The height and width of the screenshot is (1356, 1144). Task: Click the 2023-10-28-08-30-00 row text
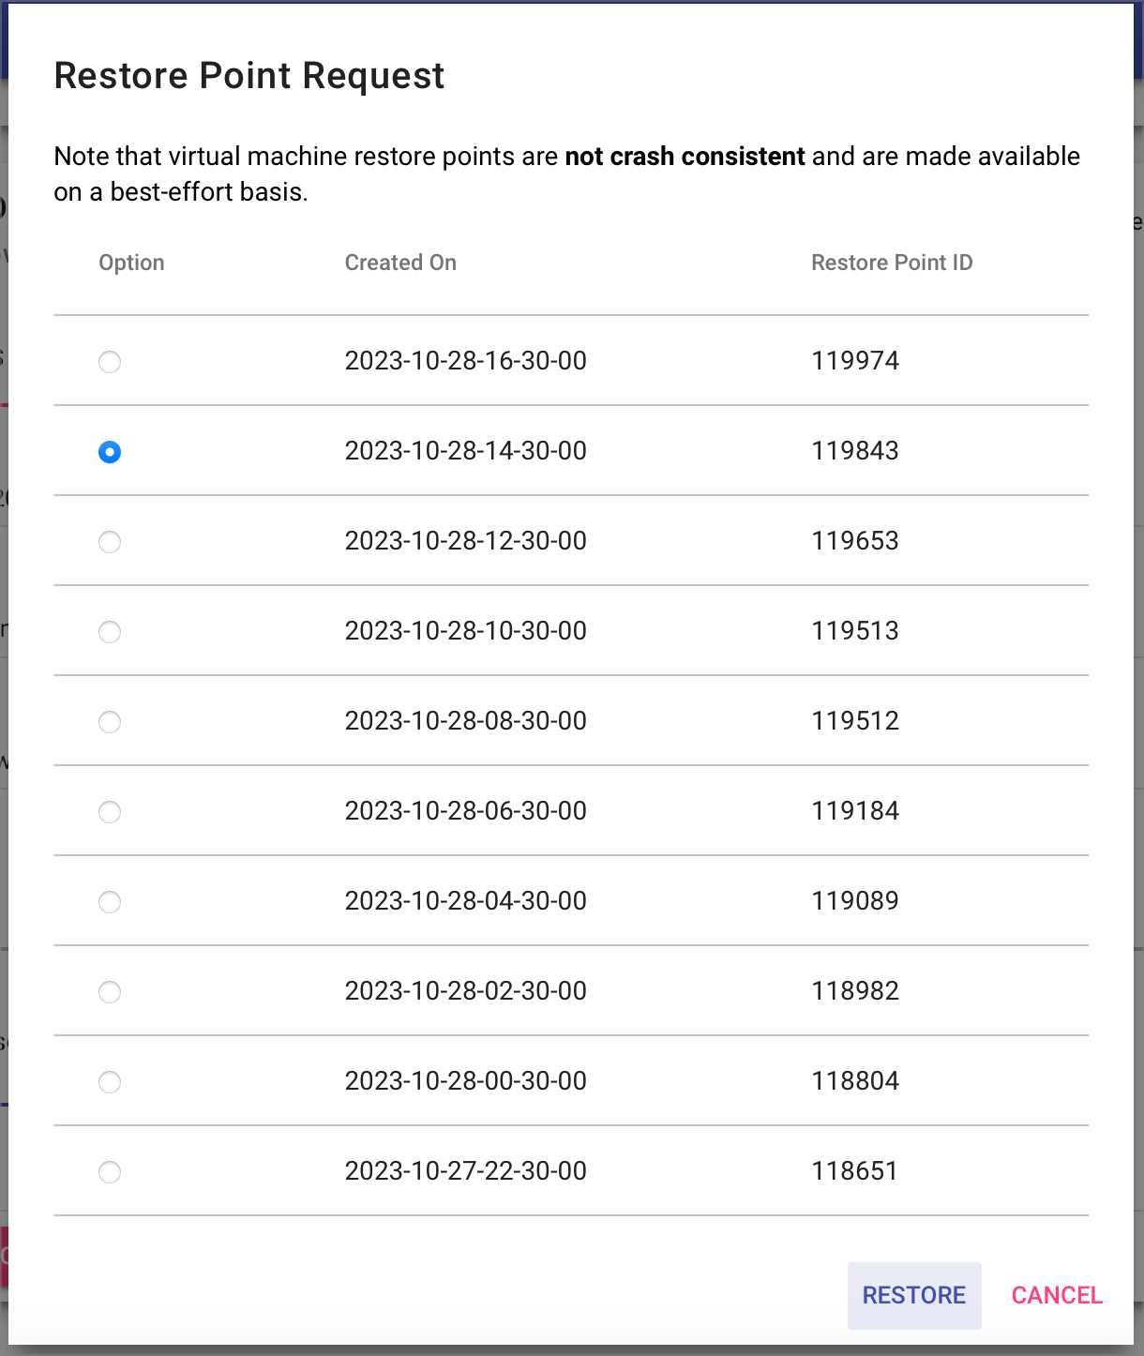[x=466, y=720]
